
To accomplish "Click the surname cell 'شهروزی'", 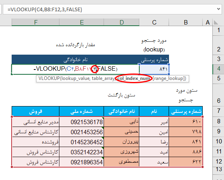I will click(122, 152).
